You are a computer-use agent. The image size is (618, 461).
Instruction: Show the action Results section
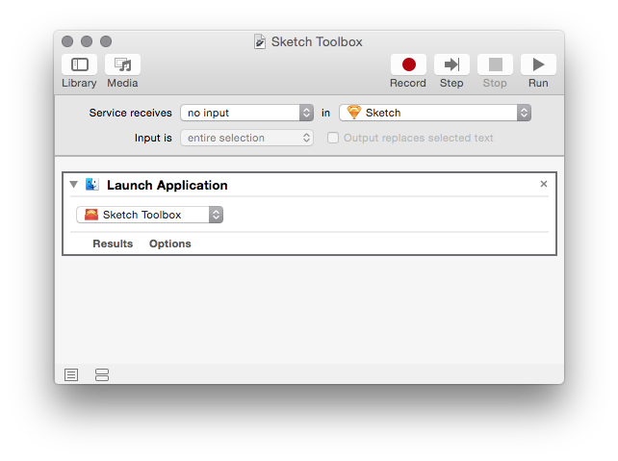click(x=113, y=243)
